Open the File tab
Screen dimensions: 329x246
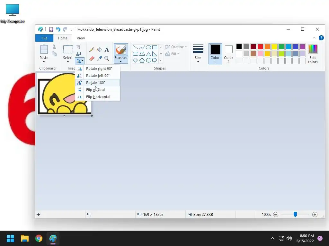coord(44,38)
